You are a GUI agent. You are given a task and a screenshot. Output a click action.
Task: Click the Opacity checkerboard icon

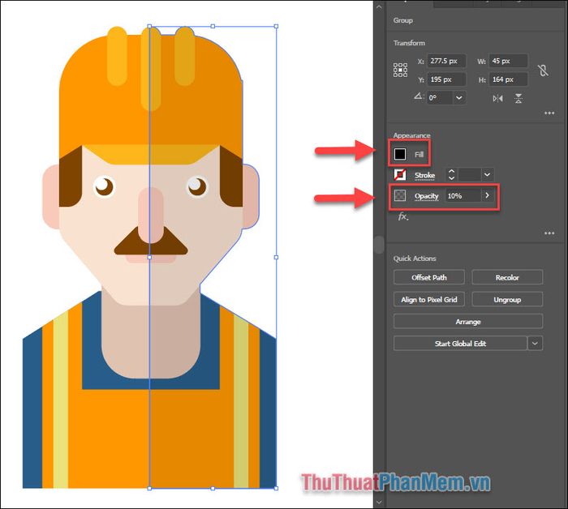(x=400, y=195)
